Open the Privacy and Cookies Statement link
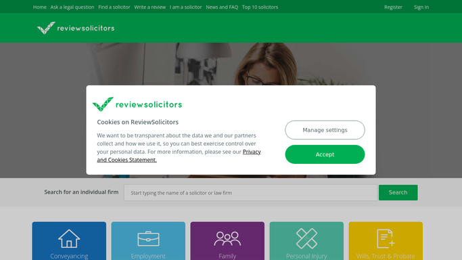 coord(179,156)
